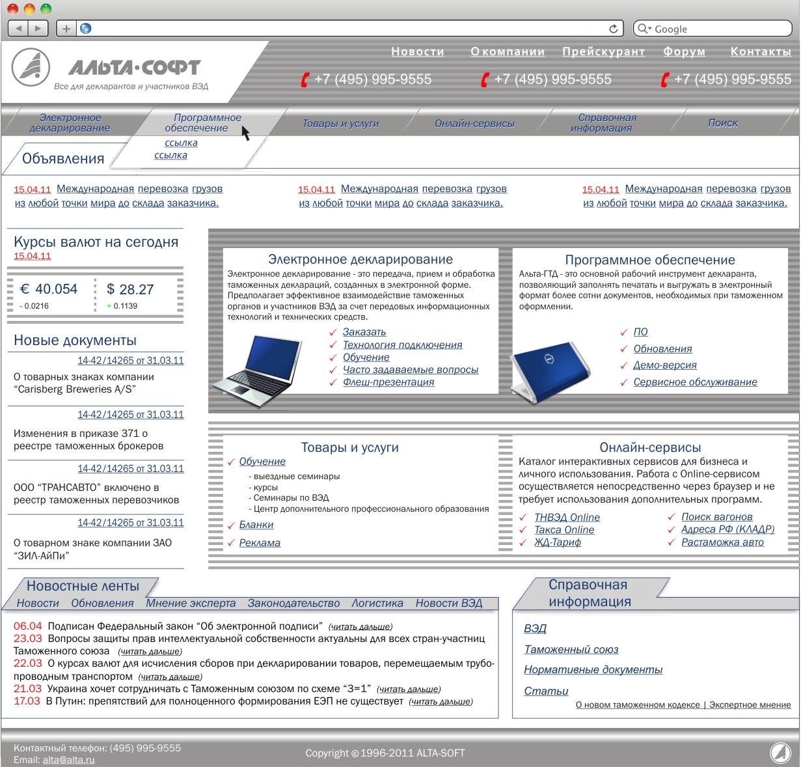Click the globe icon in address bar
Image resolution: width=801 pixels, height=767 pixels.
coord(85,28)
